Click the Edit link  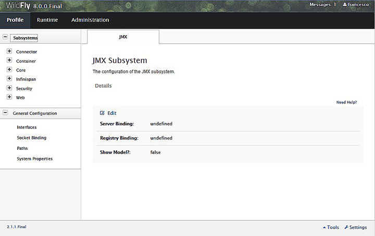click(111, 113)
